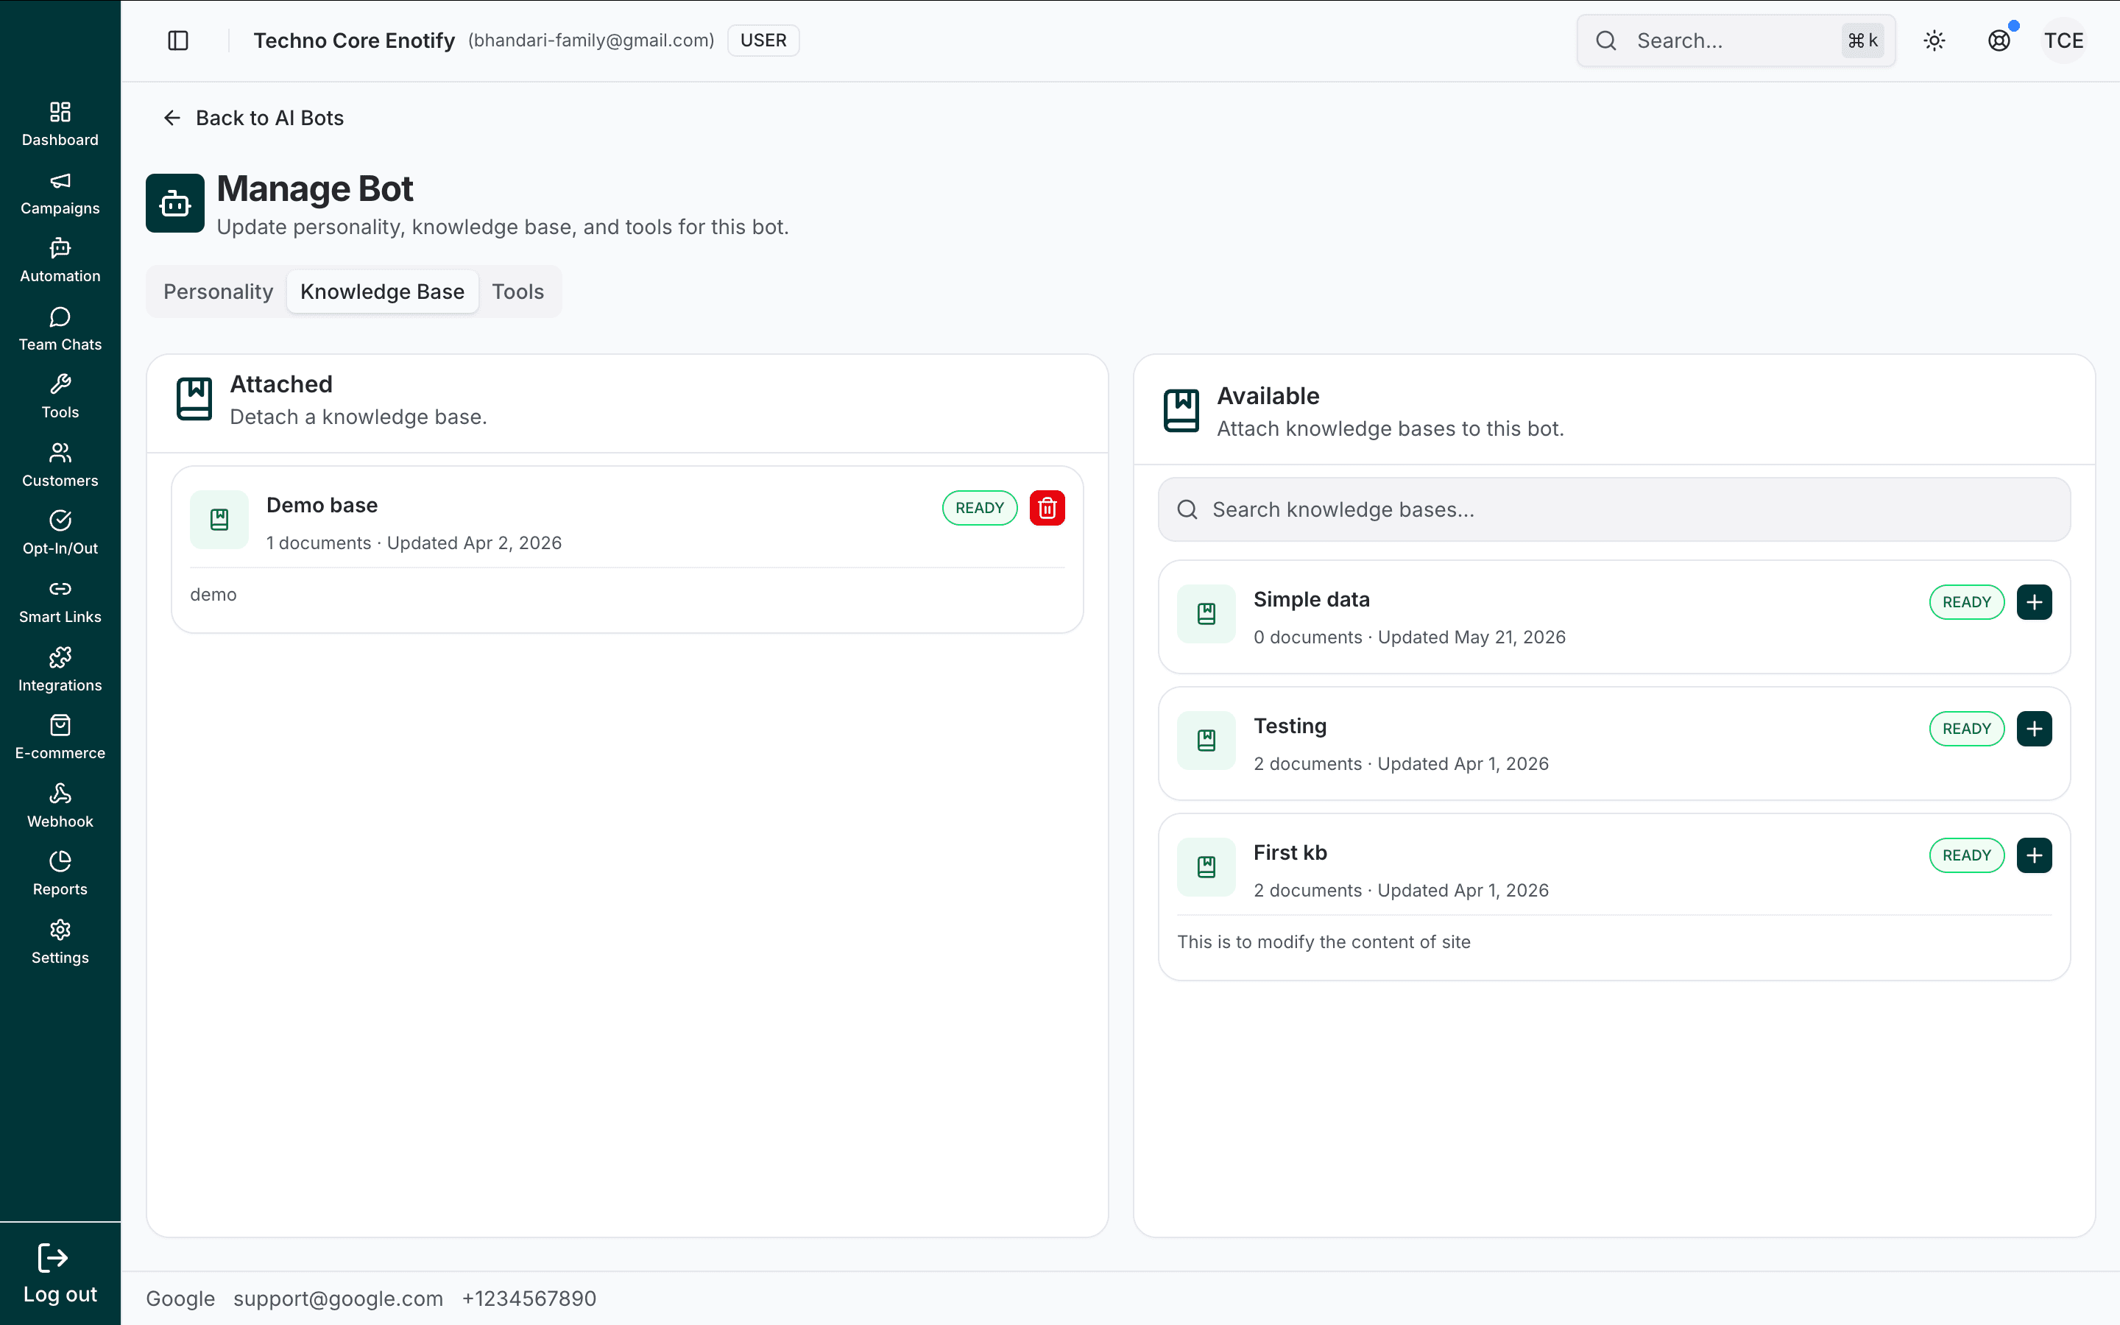2120x1325 pixels.
Task: Detach Demo base with red trash icon
Action: point(1047,508)
